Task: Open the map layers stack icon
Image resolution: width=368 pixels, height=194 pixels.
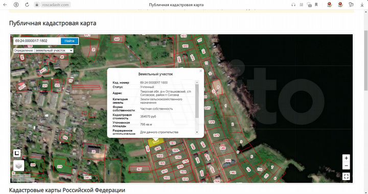Action: [x=18, y=165]
